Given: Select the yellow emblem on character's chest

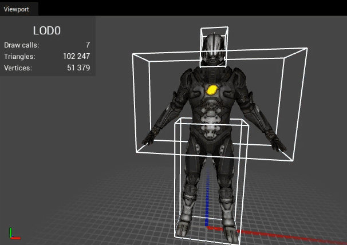Looking at the screenshot, I should click(212, 89).
